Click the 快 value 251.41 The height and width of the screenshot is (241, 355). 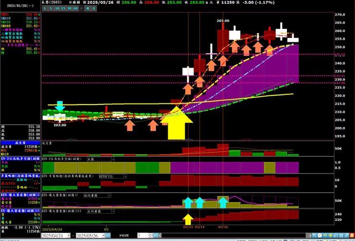pyautogui.click(x=32, y=49)
